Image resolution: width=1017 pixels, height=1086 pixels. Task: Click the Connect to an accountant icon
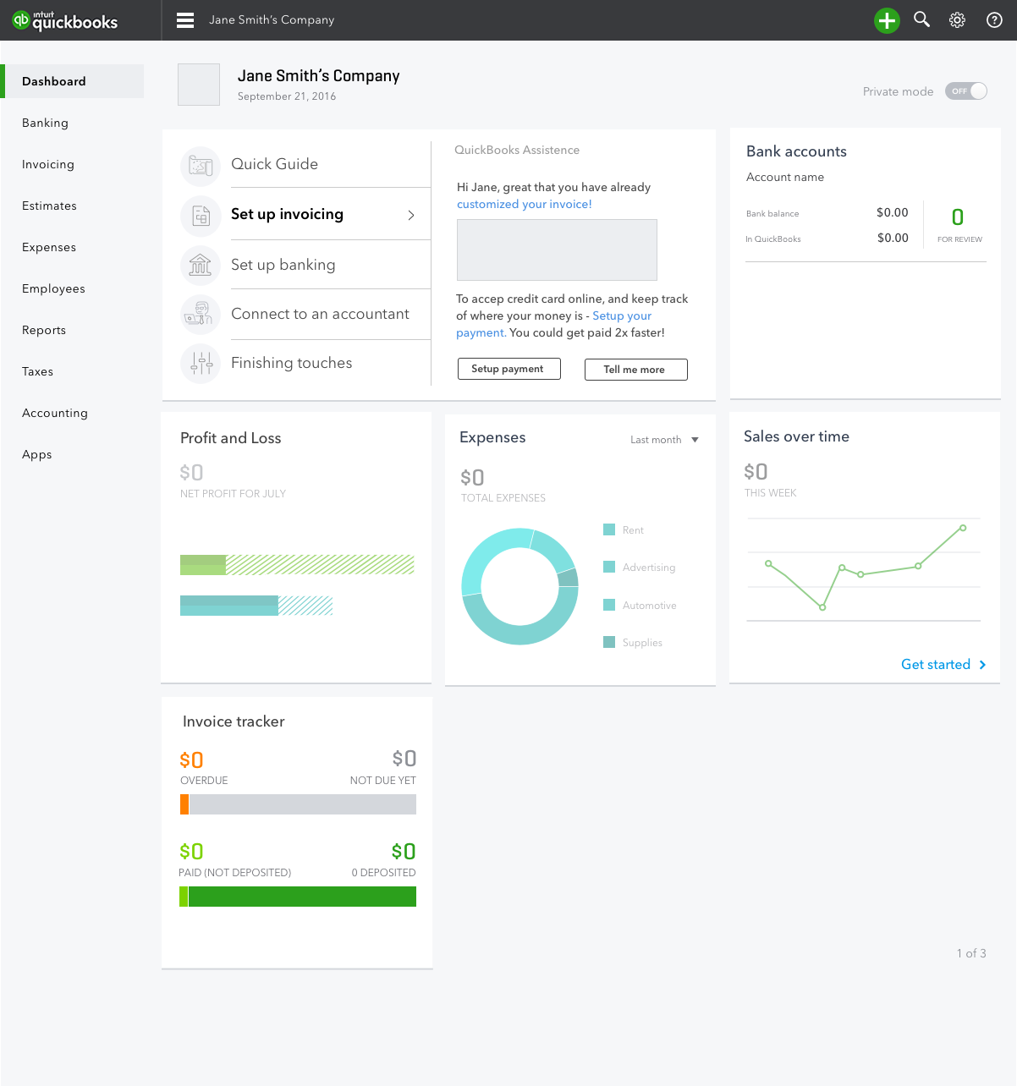(x=201, y=314)
